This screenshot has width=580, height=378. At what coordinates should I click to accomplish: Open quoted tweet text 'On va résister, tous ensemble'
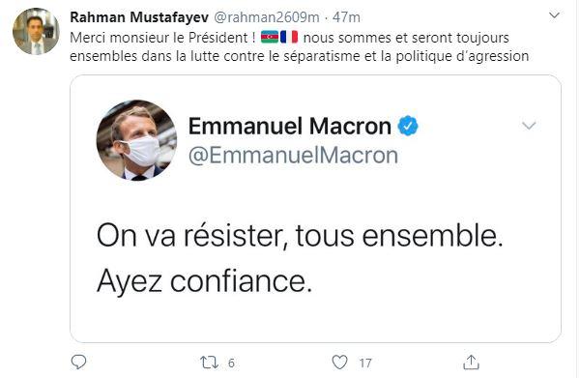[x=300, y=236]
